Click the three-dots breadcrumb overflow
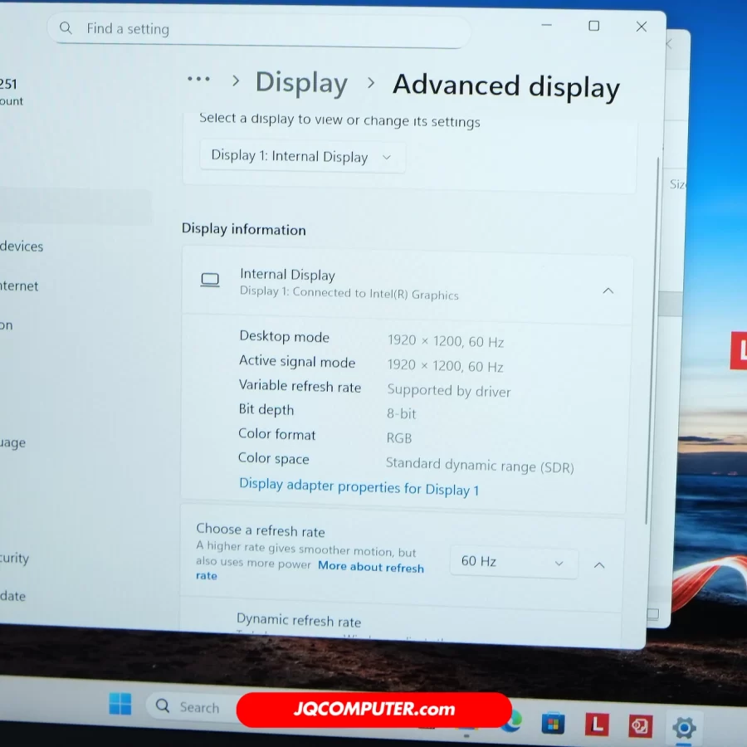 (198, 79)
